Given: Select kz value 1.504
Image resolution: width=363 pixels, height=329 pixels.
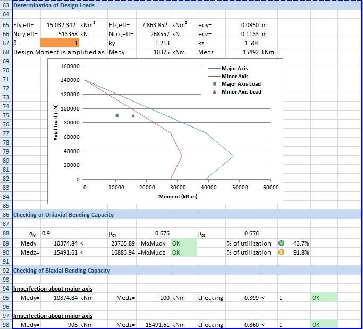Looking at the screenshot, I should click(243, 43).
